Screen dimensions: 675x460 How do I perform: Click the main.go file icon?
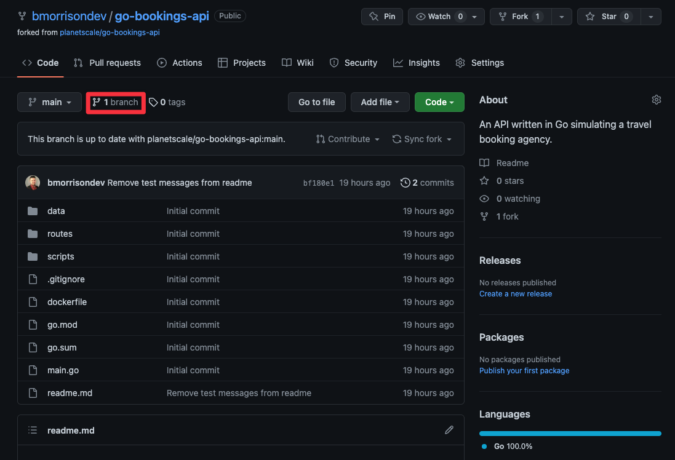[x=33, y=370]
